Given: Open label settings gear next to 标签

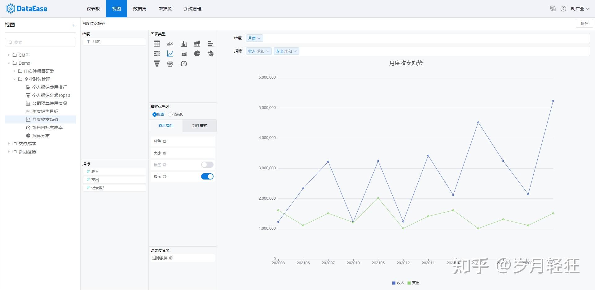Looking at the screenshot, I should 165,165.
